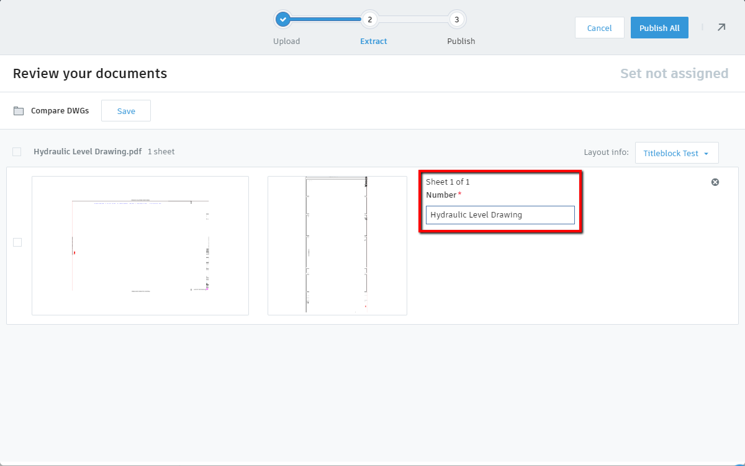Click the completed Upload step checkmark
The height and width of the screenshot is (466, 745).
(x=283, y=19)
